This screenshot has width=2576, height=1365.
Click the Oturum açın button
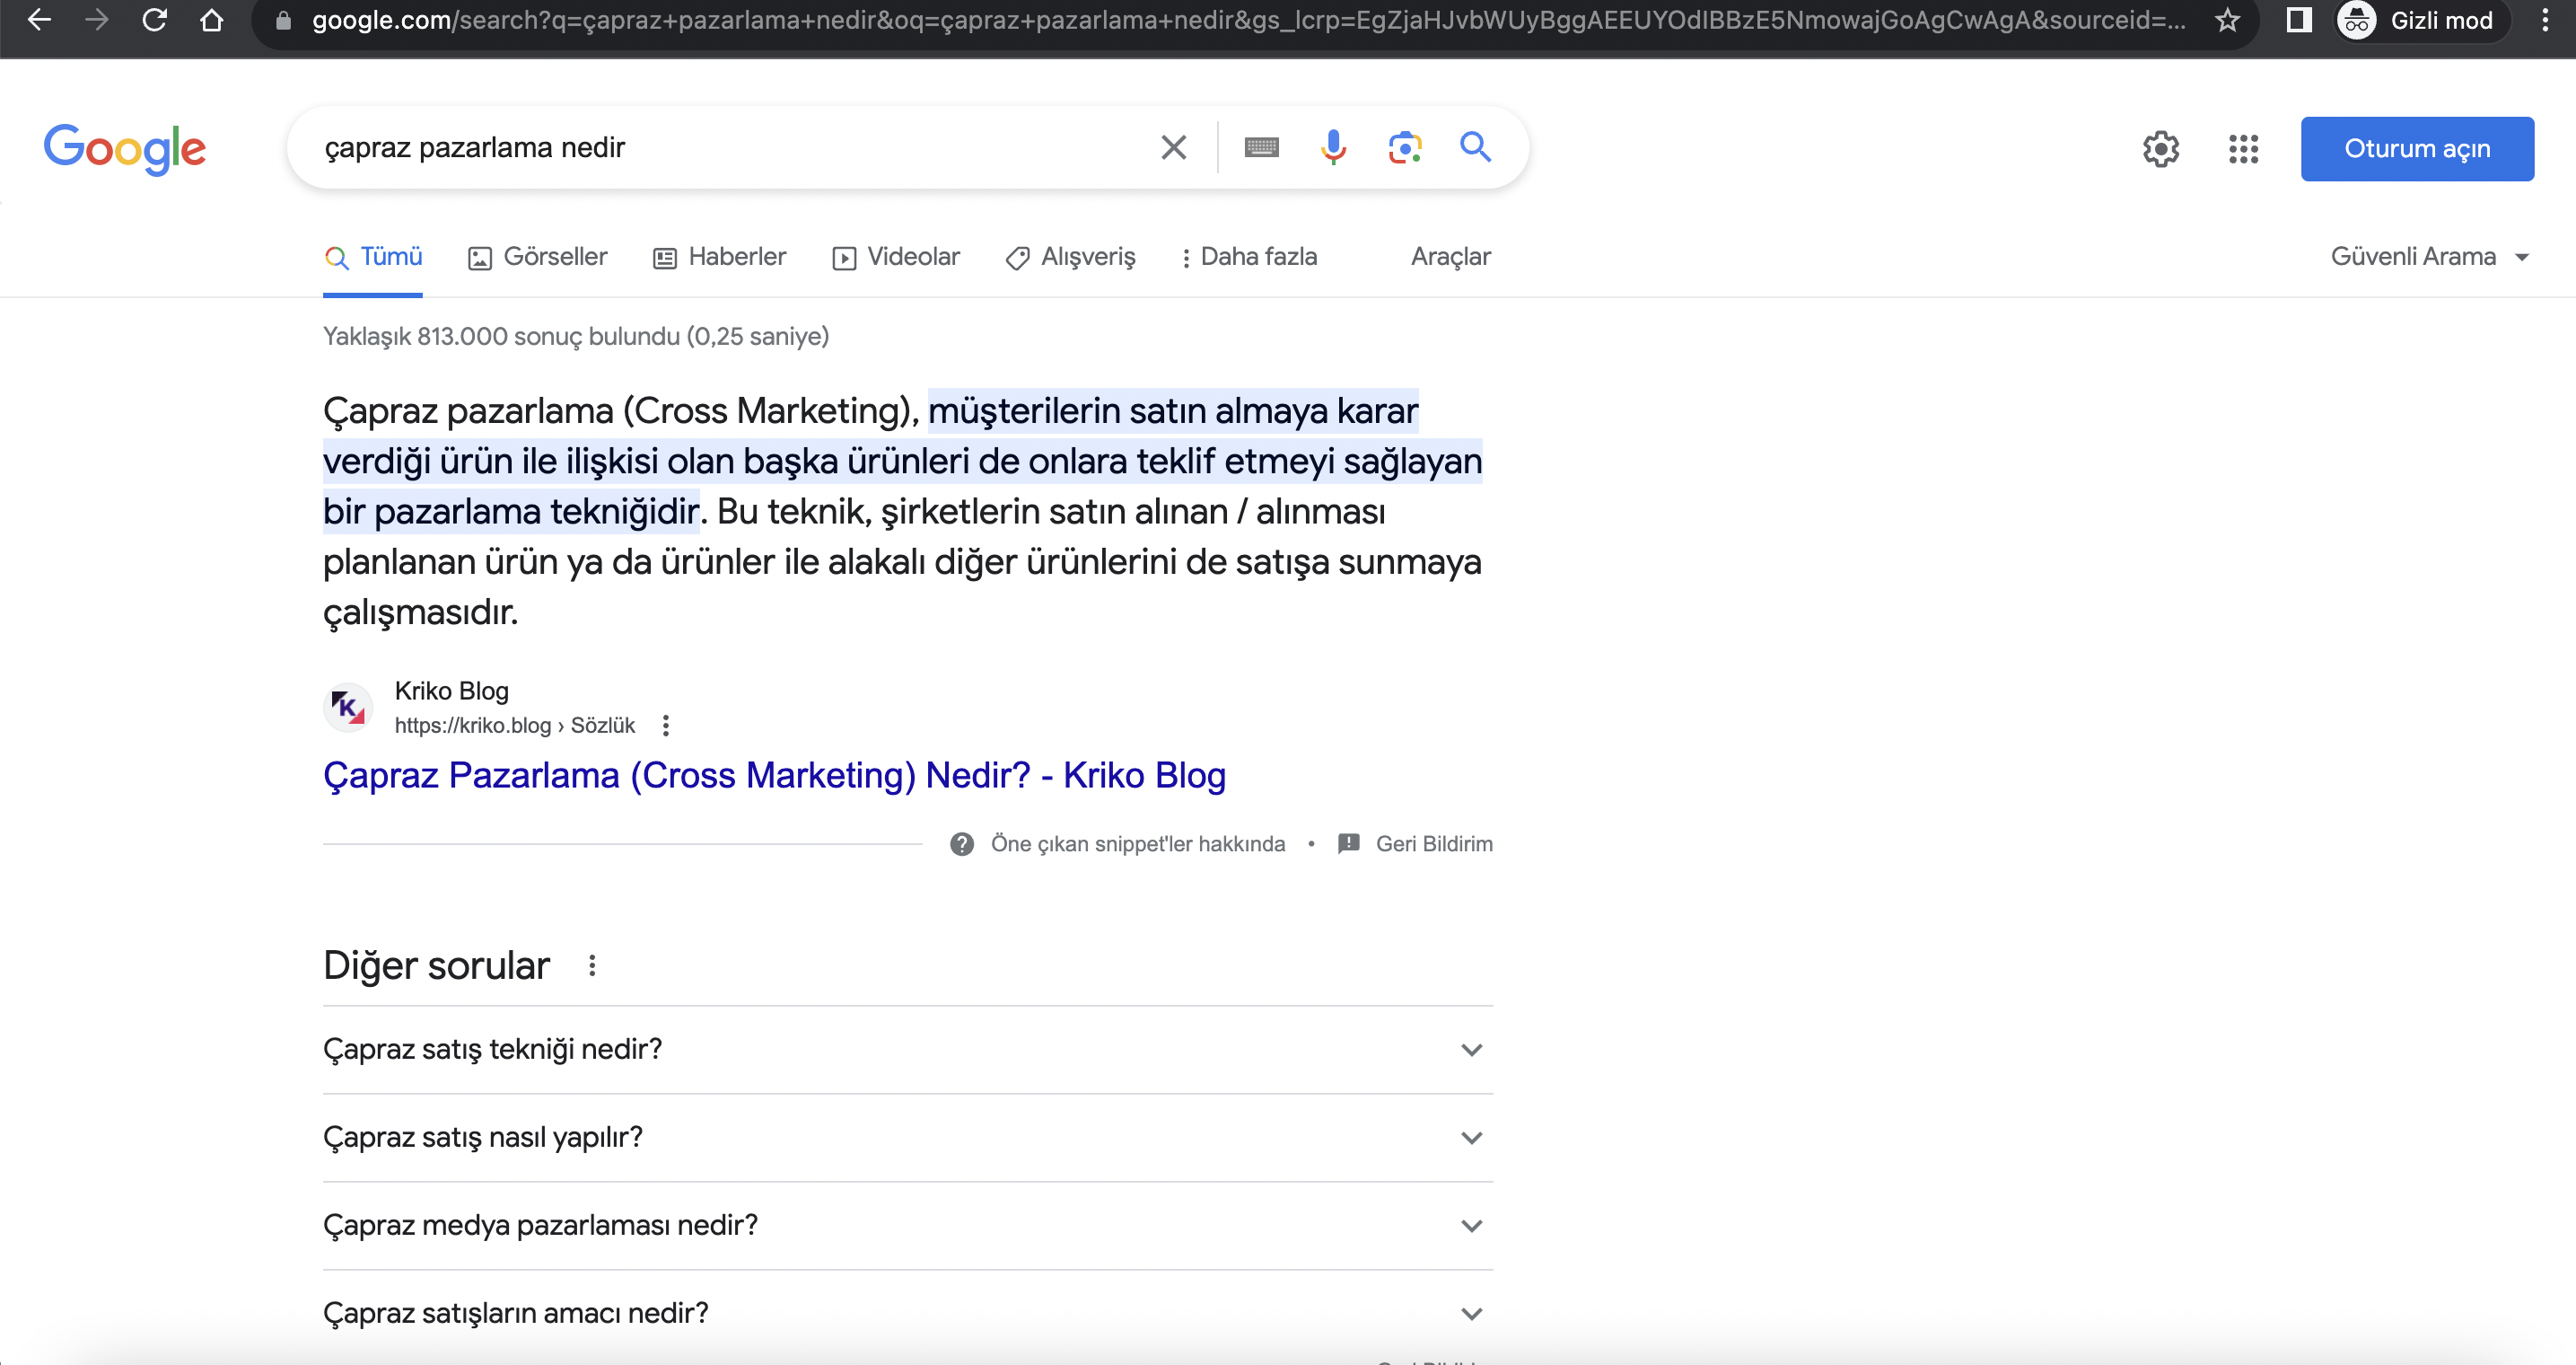click(2416, 149)
